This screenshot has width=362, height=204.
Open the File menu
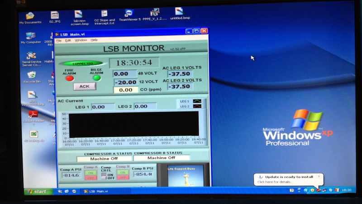(59, 40)
